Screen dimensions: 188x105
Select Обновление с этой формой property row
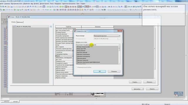coord(65,58)
